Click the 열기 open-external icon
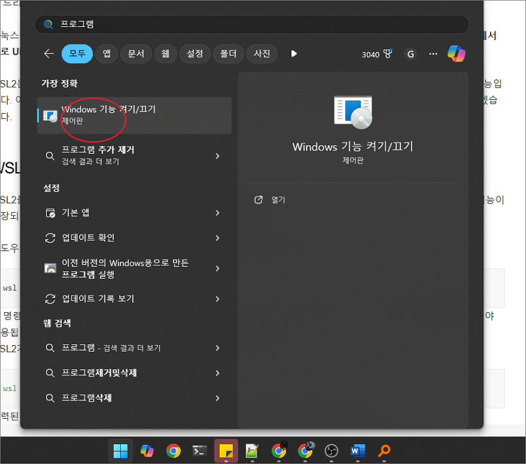The height and width of the screenshot is (464, 526). pyautogui.click(x=258, y=200)
